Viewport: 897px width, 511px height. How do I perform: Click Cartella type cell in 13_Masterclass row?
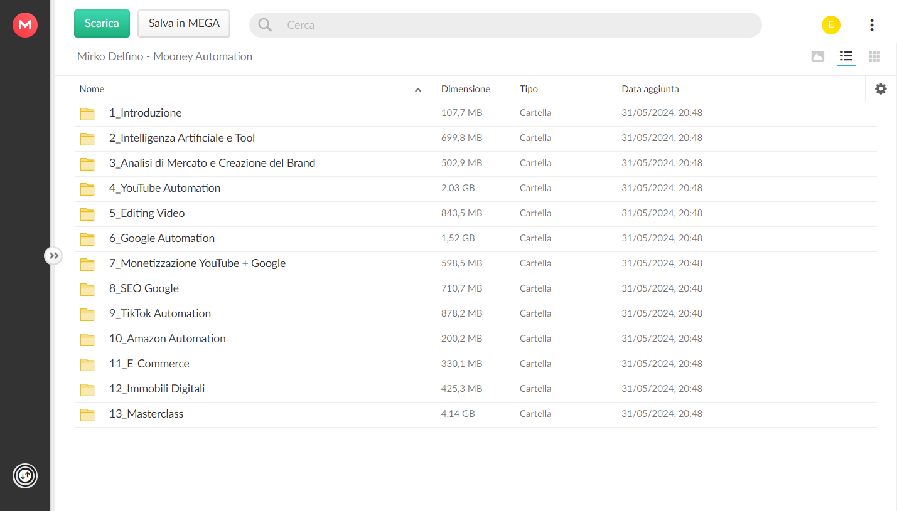coord(535,414)
